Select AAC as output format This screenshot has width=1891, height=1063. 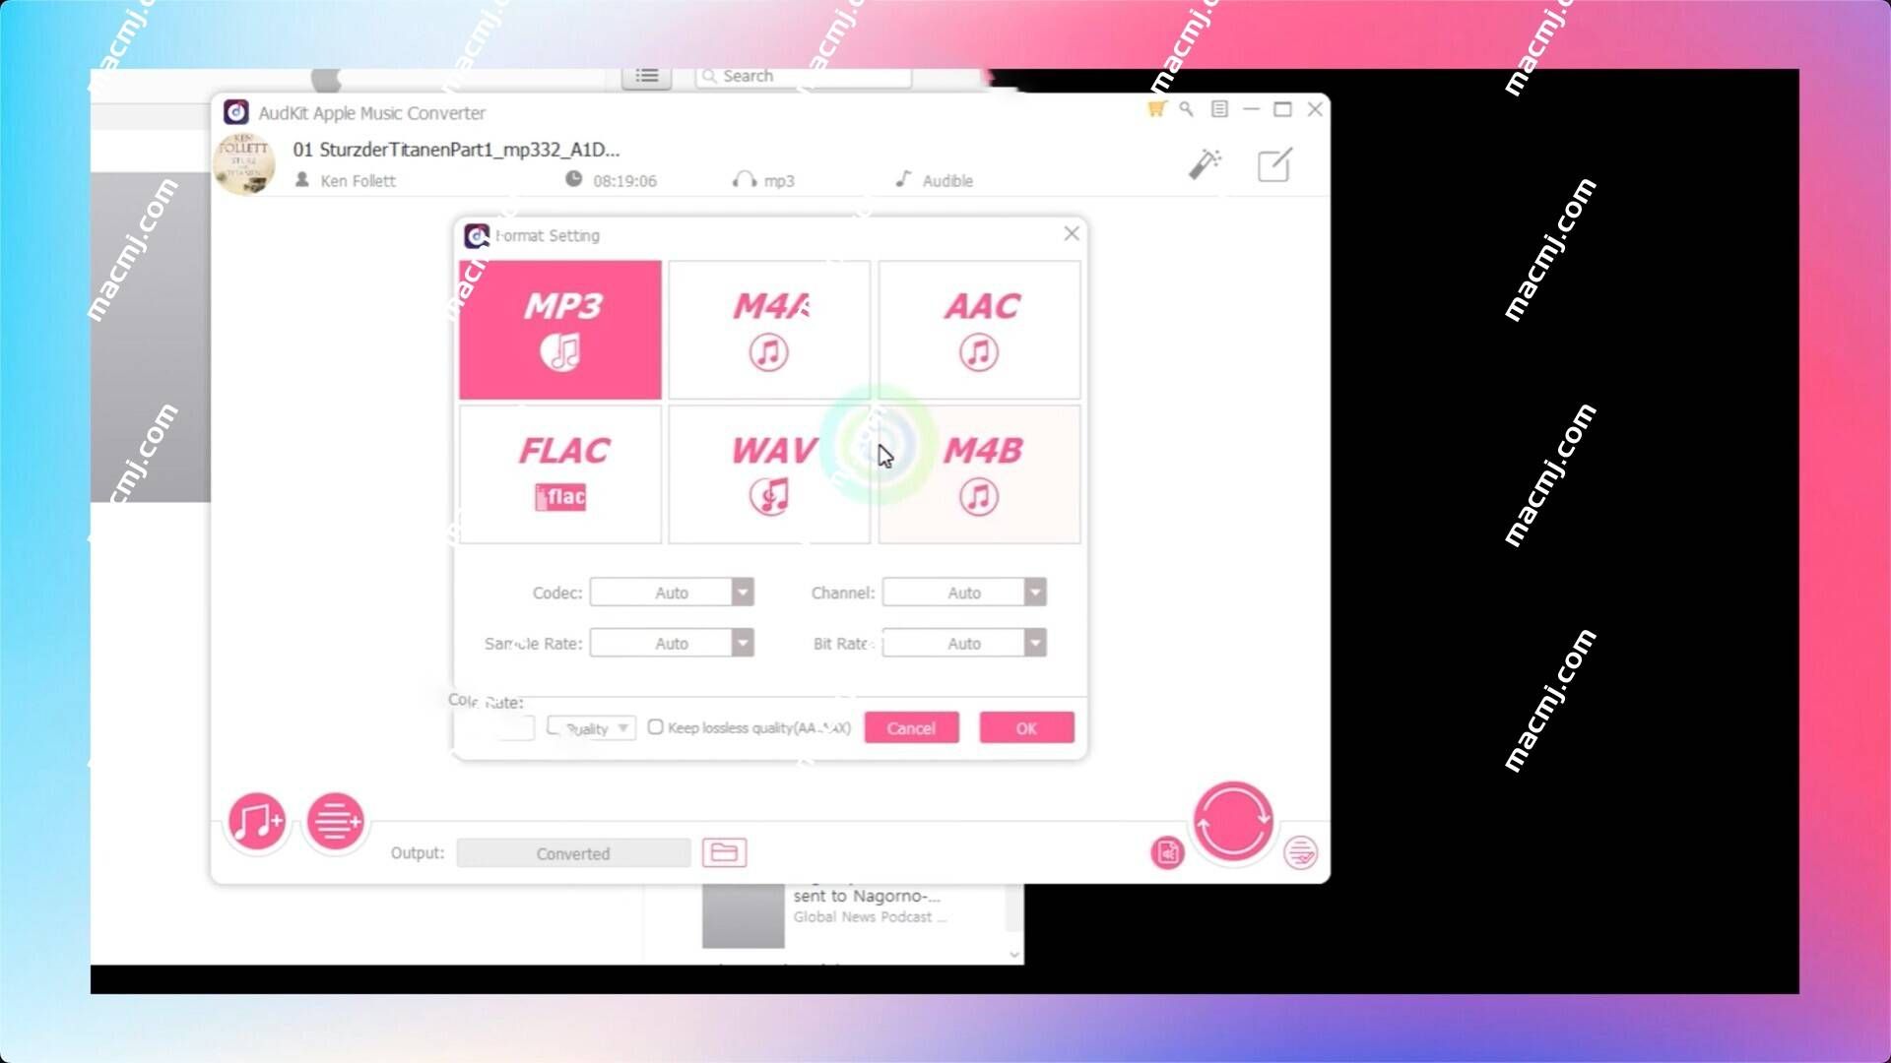(x=979, y=329)
